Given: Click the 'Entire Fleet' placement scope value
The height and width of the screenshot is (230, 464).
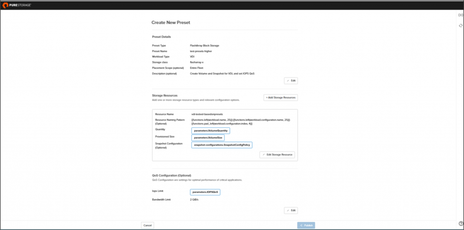Looking at the screenshot, I should pos(197,68).
